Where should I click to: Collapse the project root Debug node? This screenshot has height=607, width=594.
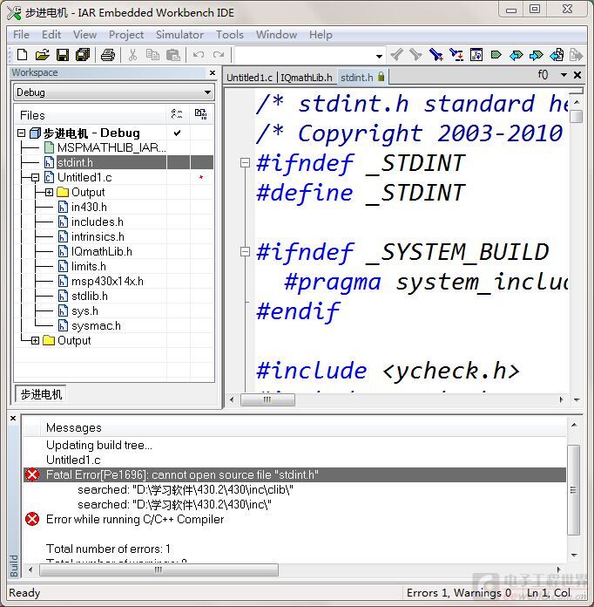[22, 133]
